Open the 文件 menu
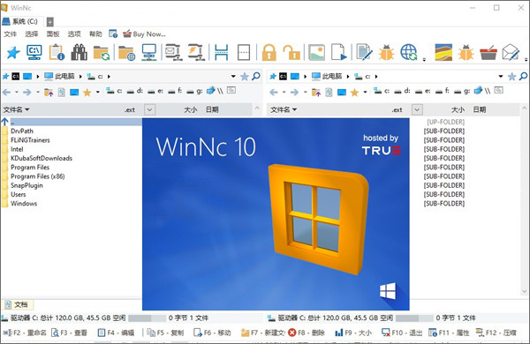 pyautogui.click(x=10, y=34)
